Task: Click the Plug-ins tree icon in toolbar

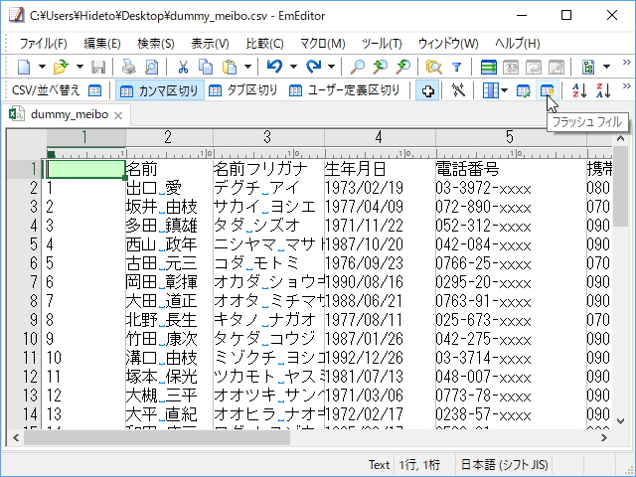Action: point(588,67)
